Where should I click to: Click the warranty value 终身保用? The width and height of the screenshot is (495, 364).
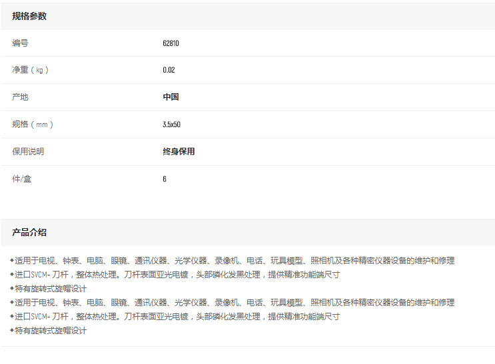(x=179, y=152)
